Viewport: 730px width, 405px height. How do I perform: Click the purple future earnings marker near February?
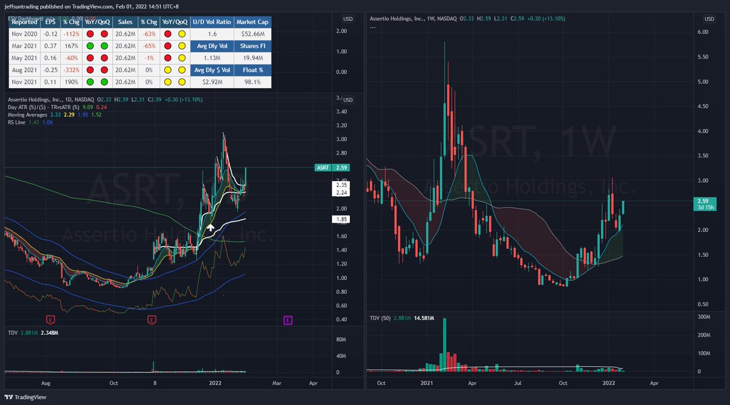pos(288,320)
